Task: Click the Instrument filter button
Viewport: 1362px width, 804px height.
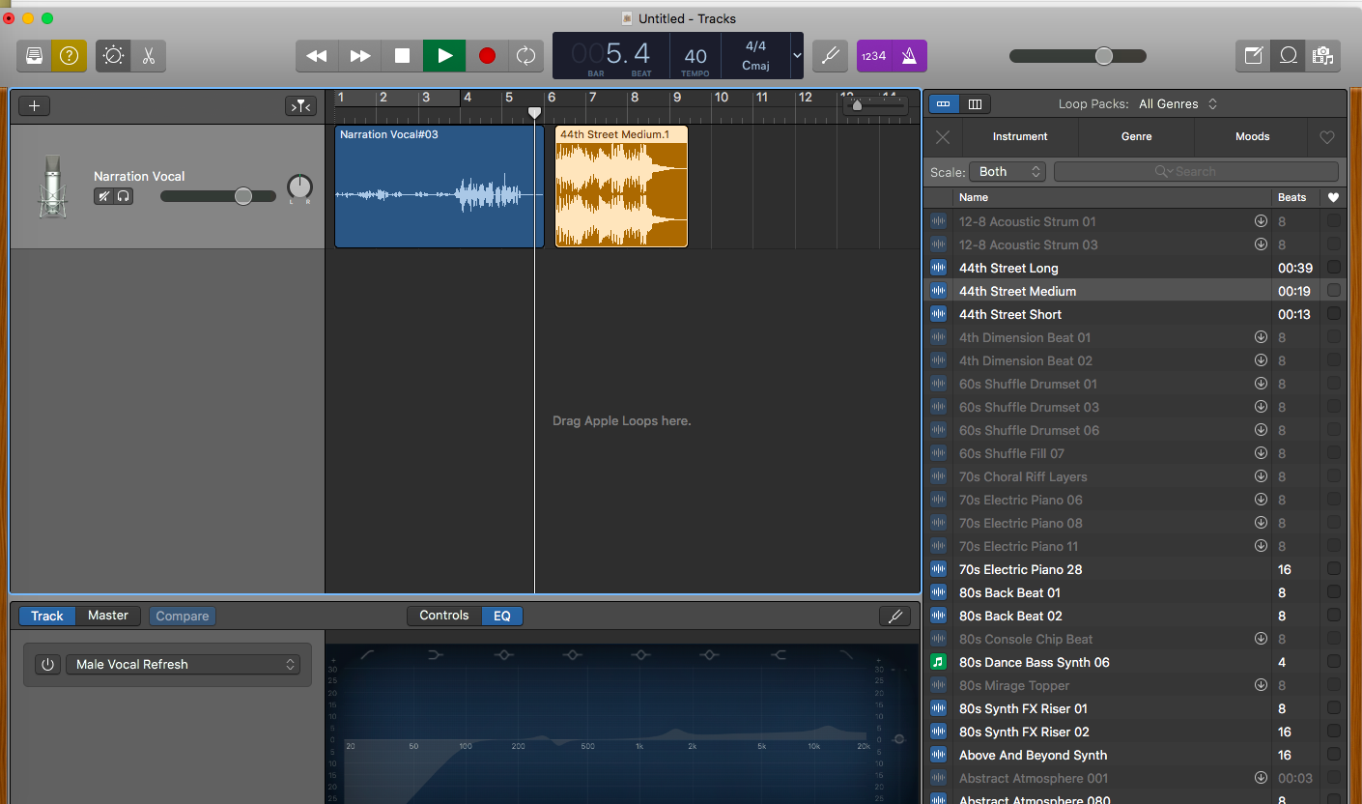Action: tap(1020, 137)
